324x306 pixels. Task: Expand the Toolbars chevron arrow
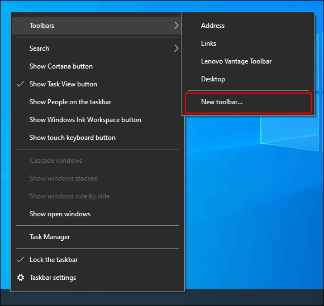click(x=176, y=26)
